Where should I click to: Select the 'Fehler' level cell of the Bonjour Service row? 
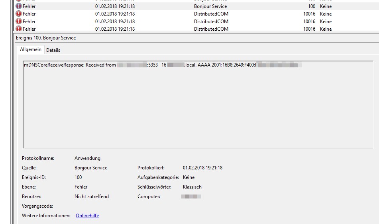(x=29, y=6)
